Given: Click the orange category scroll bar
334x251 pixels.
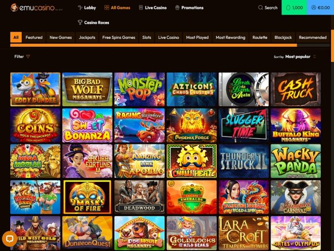Looking at the screenshot, I should coord(154,46).
